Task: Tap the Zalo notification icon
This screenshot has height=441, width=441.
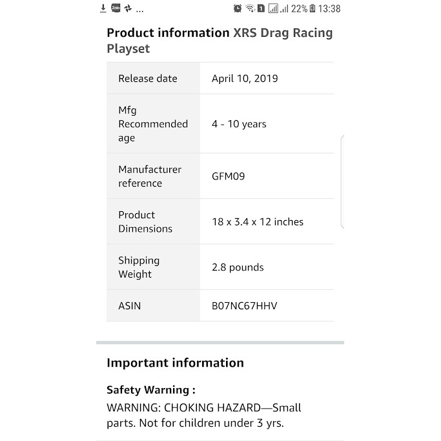Action: click(116, 8)
